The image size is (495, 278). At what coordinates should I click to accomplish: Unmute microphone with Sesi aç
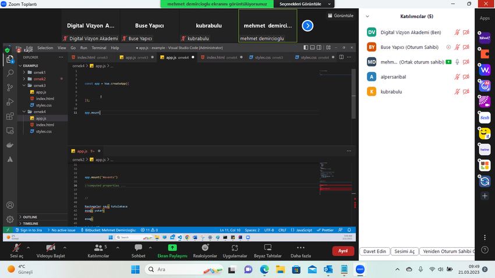16,251
